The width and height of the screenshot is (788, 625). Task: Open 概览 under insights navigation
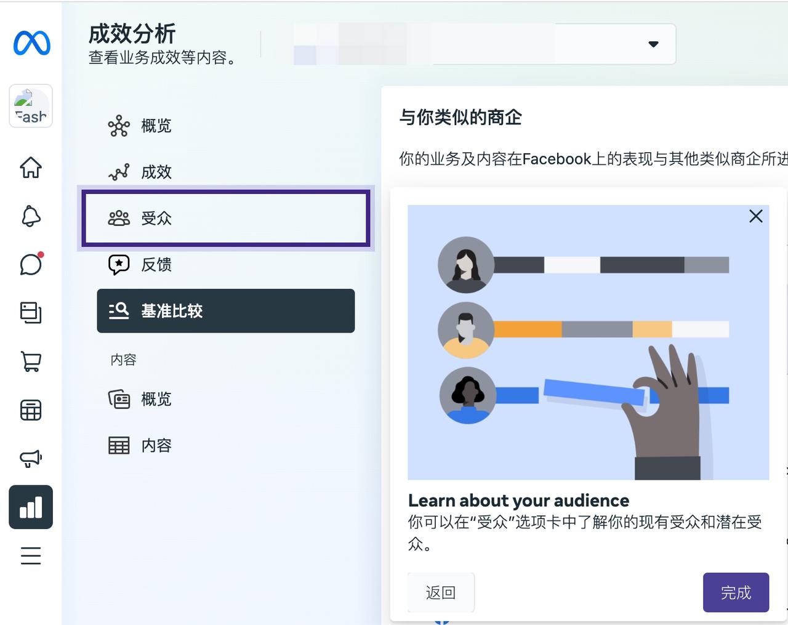pos(226,126)
